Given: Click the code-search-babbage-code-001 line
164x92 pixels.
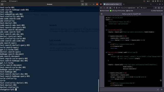Looking at the screenshot, I should 14,10.
